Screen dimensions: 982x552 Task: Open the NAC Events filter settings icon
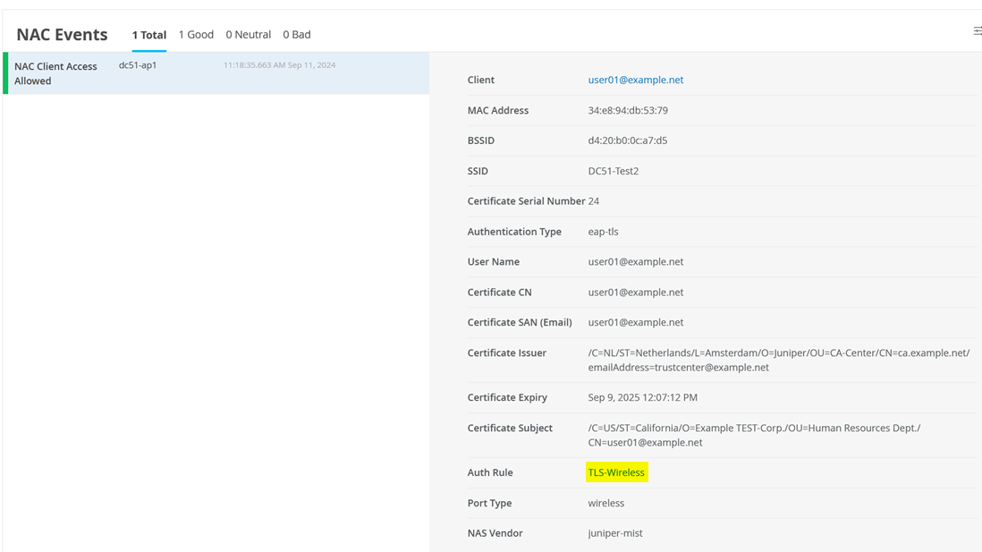pos(977,31)
